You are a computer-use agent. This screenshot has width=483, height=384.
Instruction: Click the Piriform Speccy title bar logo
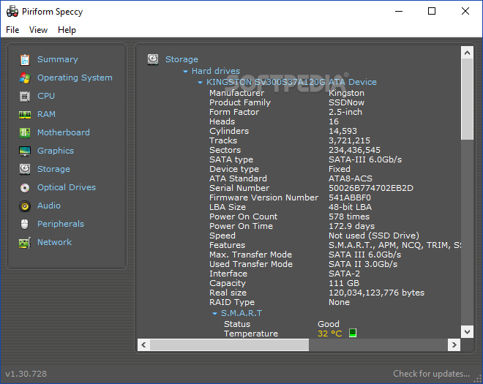pos(12,12)
